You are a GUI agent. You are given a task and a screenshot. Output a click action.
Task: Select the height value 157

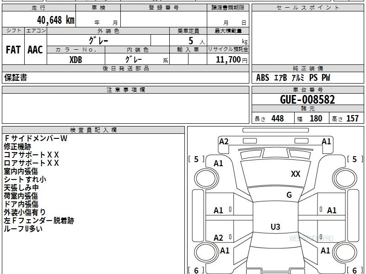352,118
